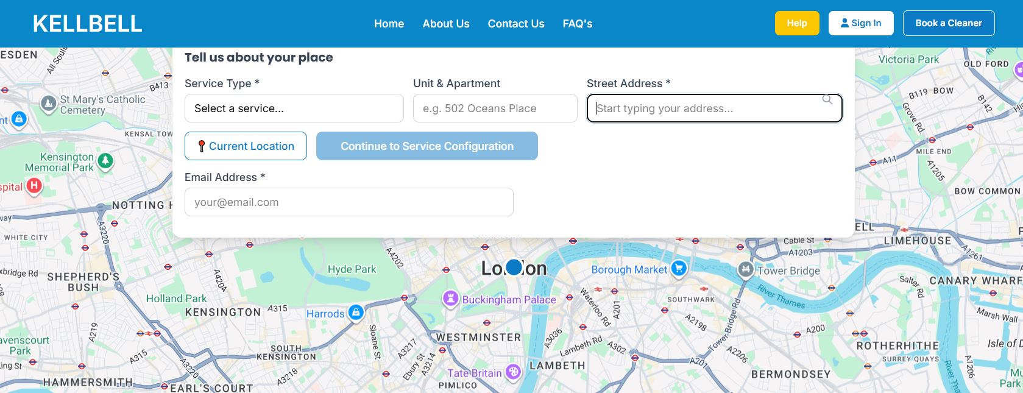Focus the Unit & Apartment field
Viewport: 1023px width, 393px height.
tap(495, 108)
